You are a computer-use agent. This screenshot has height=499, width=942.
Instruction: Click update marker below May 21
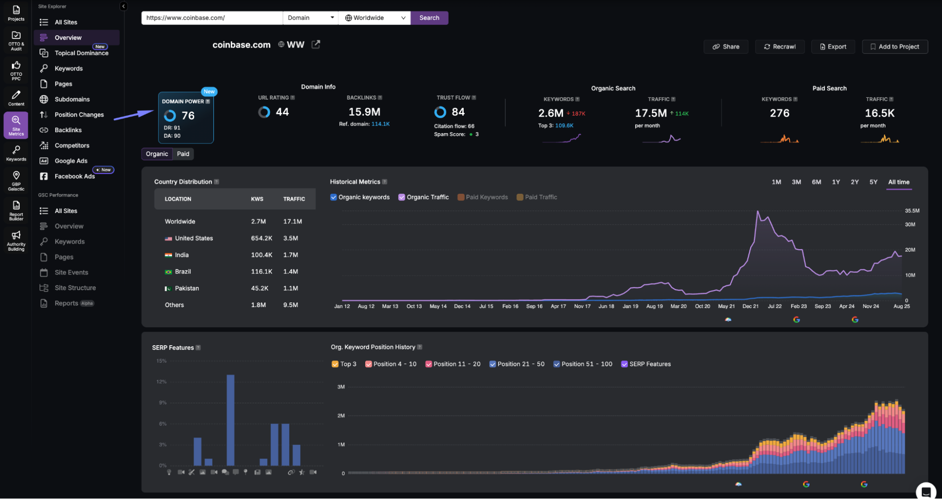pos(728,319)
